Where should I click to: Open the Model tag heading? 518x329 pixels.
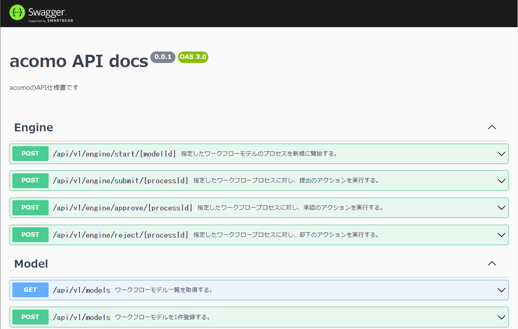31,264
